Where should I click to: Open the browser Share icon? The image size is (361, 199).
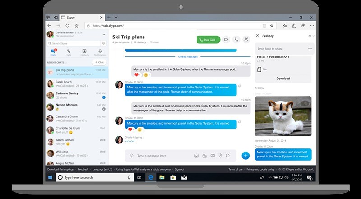[303, 26]
